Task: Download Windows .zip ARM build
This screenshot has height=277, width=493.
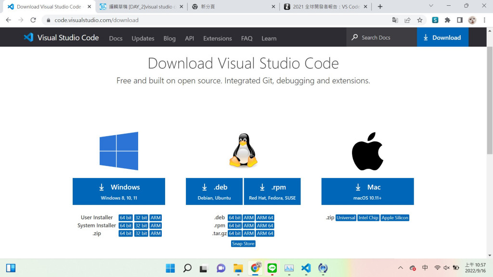Action: [x=156, y=233]
